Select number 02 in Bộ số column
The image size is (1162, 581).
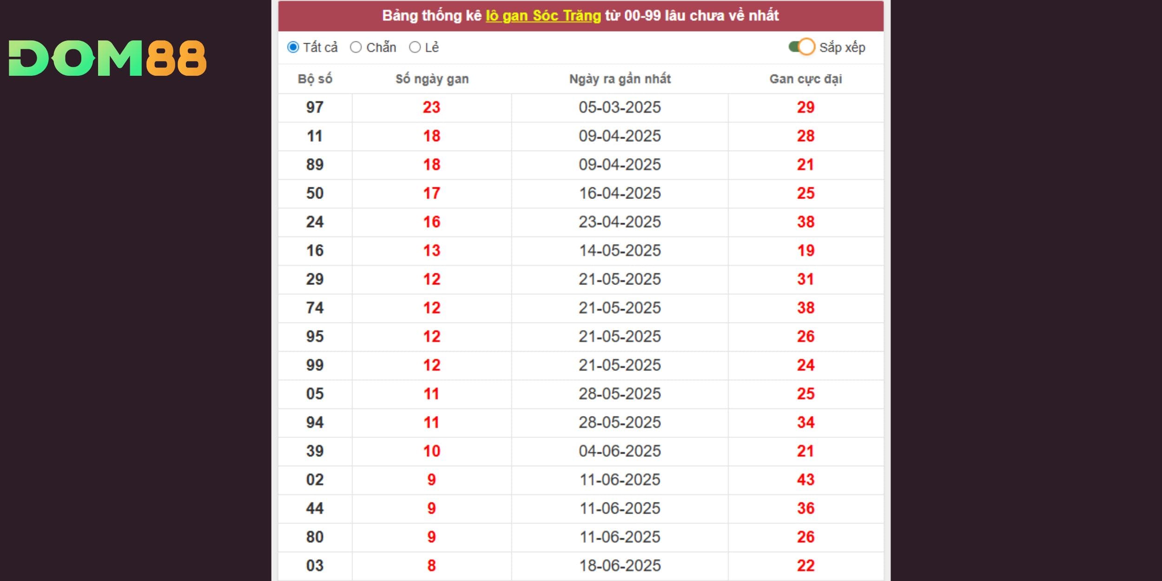[315, 480]
